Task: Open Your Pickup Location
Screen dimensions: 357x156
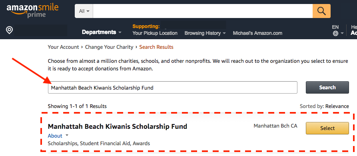Action: pos(155,33)
